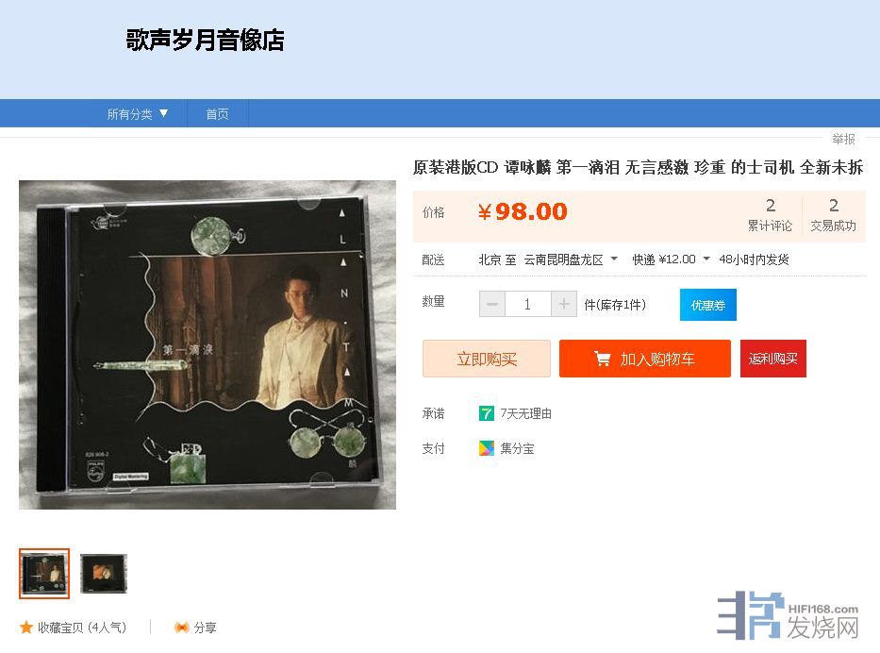
Task: Click the star favorite icon for 收藏宝贝
Action: 25,628
